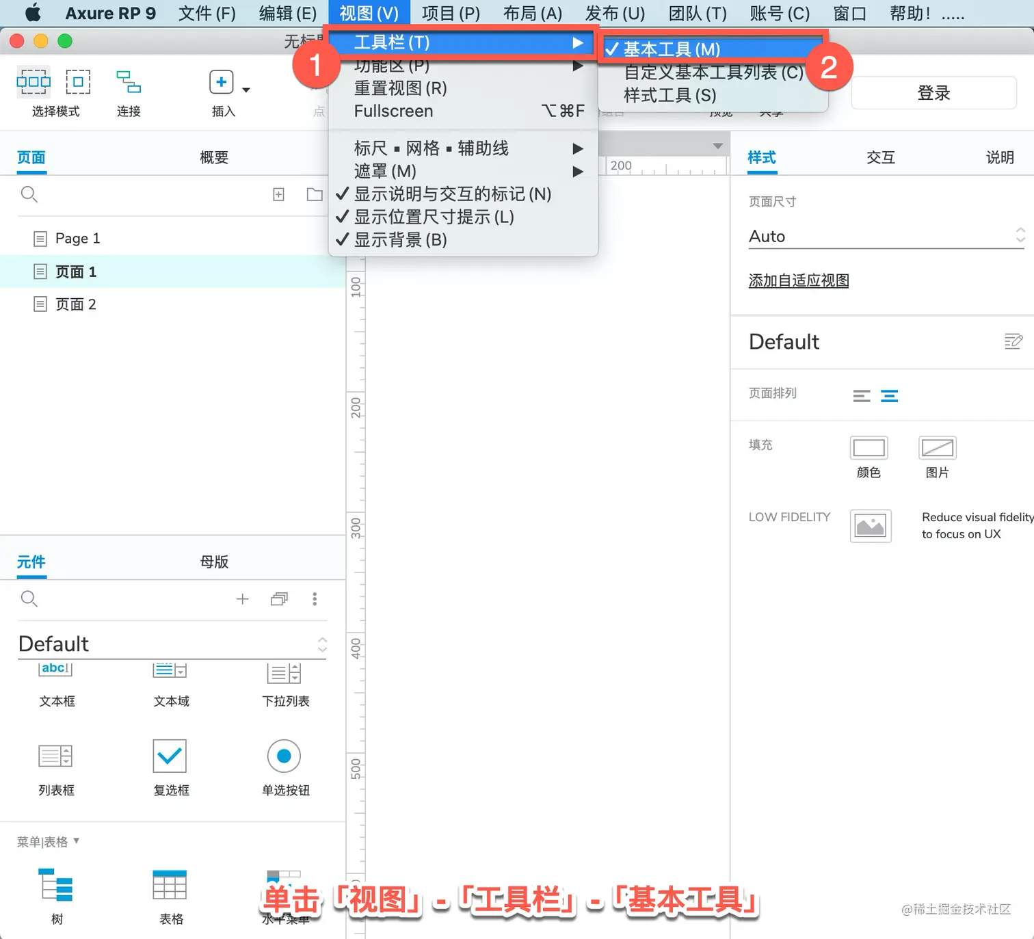The height and width of the screenshot is (939, 1034).
Task: Toggle 显示位置尺寸提示 (L)
Action: [464, 217]
